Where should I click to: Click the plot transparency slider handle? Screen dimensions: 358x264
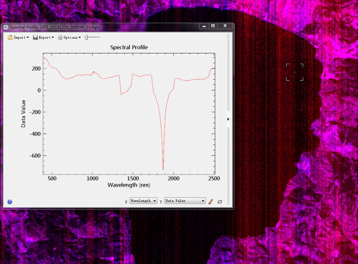pos(86,37)
